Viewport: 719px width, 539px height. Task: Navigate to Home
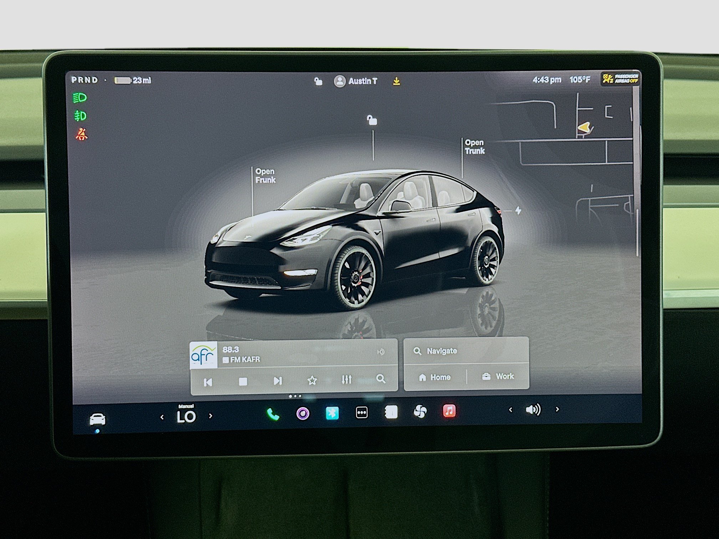pos(435,377)
